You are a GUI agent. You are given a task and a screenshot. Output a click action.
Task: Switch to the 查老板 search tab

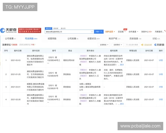[56, 29]
